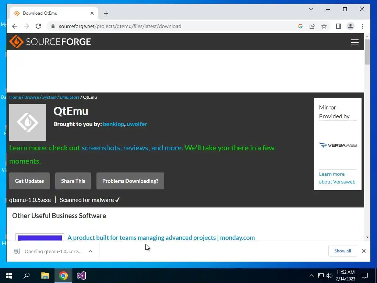This screenshot has height=283, width=377.
Task: Open a new browser tab
Action: (x=106, y=13)
